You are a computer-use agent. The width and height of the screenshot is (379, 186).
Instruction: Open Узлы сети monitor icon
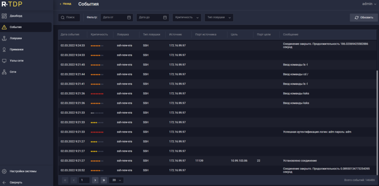tap(5, 61)
